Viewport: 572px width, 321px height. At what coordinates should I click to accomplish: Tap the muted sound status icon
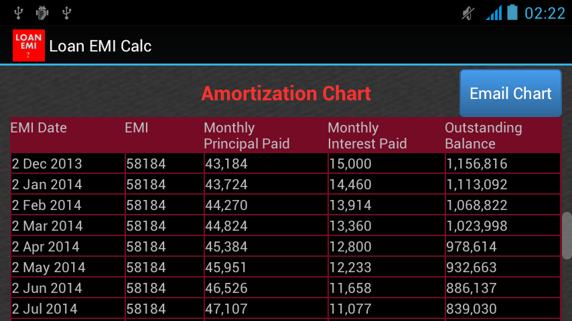click(x=468, y=13)
